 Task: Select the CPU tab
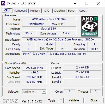coord(7,10)
